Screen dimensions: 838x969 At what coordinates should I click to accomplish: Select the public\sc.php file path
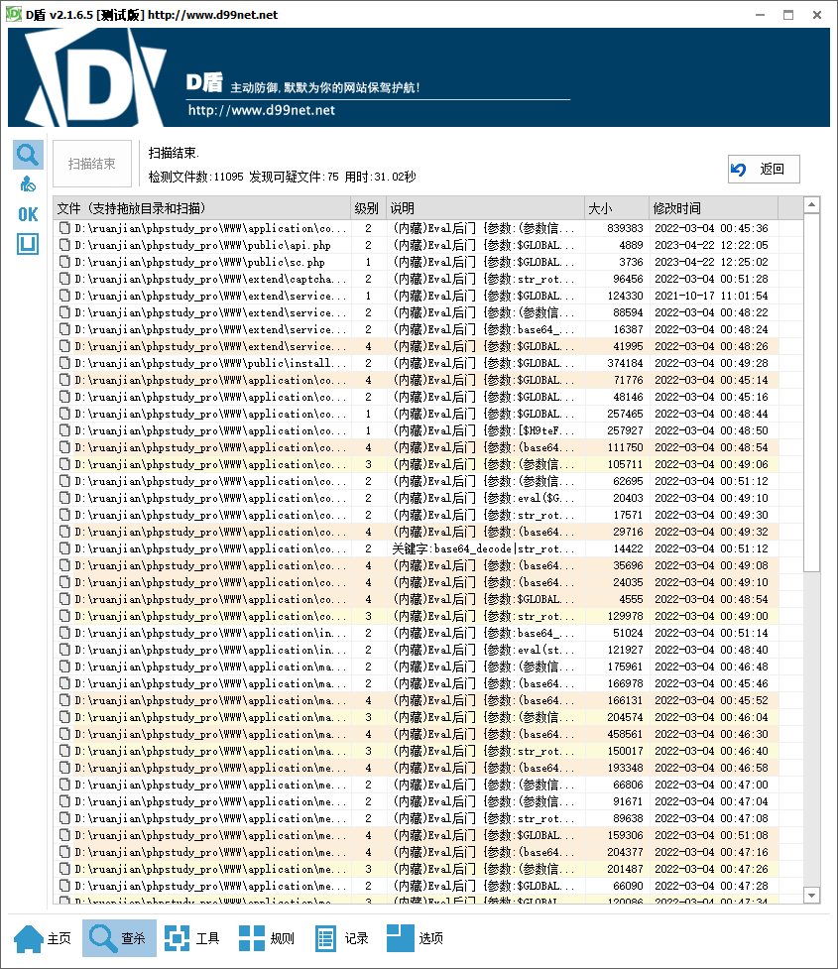coord(199,262)
